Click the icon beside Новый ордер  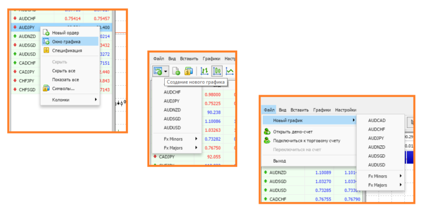[x=46, y=32]
